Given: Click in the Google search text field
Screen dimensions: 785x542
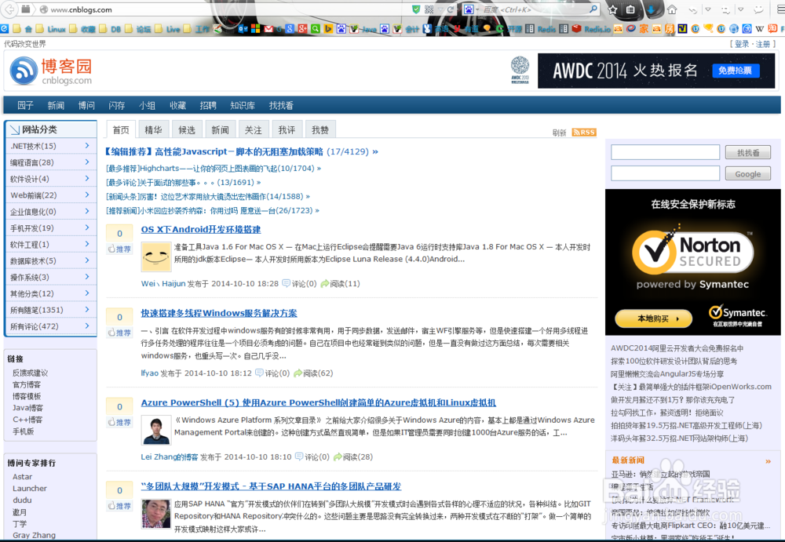Looking at the screenshot, I should (x=666, y=173).
